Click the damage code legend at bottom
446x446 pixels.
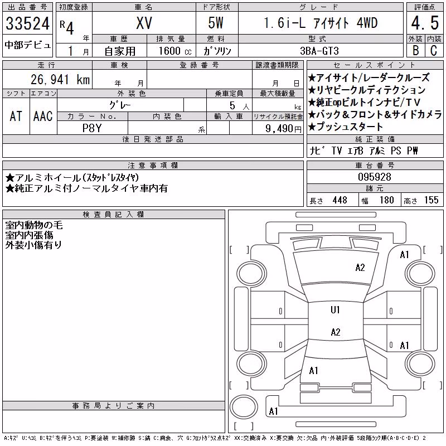tap(215, 438)
